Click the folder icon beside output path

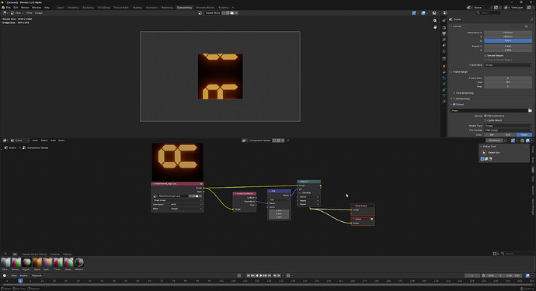531,110
